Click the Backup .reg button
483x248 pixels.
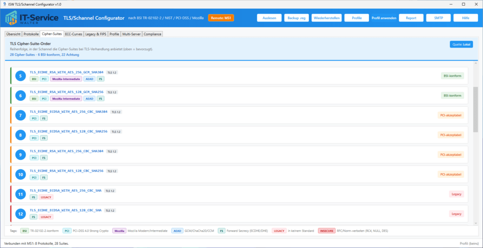coord(296,18)
